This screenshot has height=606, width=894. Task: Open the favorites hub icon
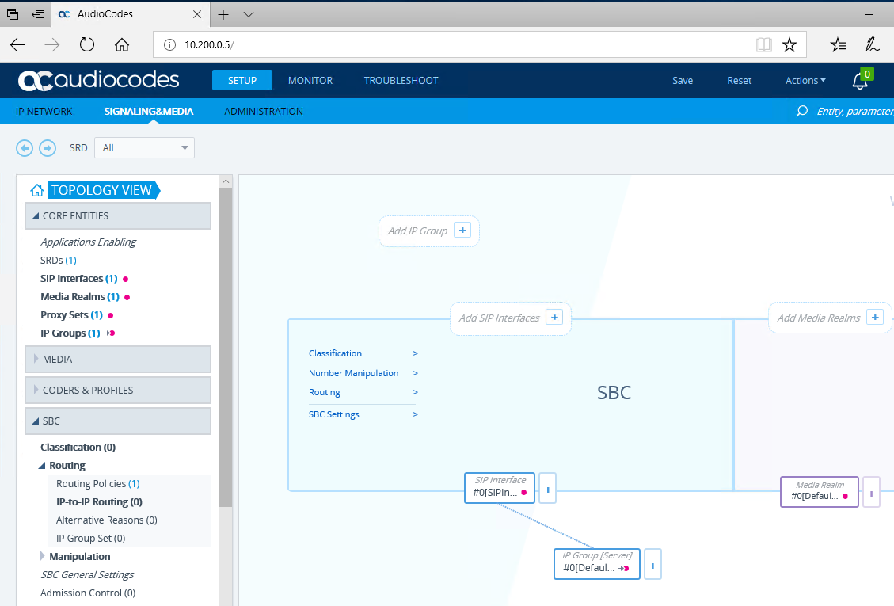838,44
